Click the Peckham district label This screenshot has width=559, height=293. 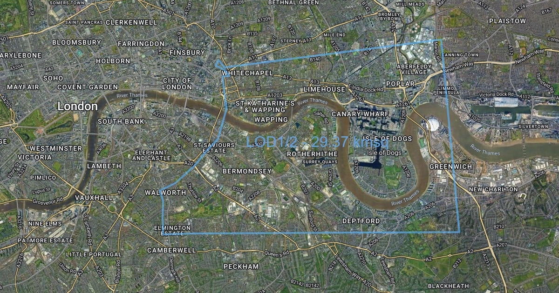coord(241,266)
